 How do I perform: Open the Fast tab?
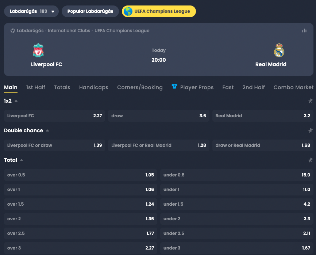coord(228,87)
